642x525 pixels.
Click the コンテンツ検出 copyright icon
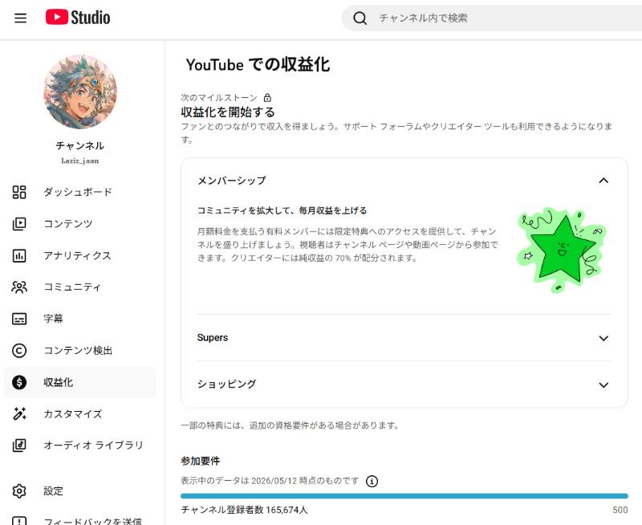coord(19,351)
